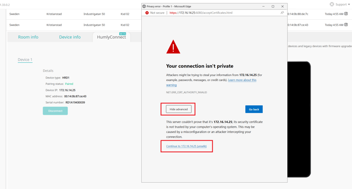Screen dimensions: 352x189
Task: Follow Continue to 172.16.14.25 (unsafe) link
Action: [x=187, y=146]
